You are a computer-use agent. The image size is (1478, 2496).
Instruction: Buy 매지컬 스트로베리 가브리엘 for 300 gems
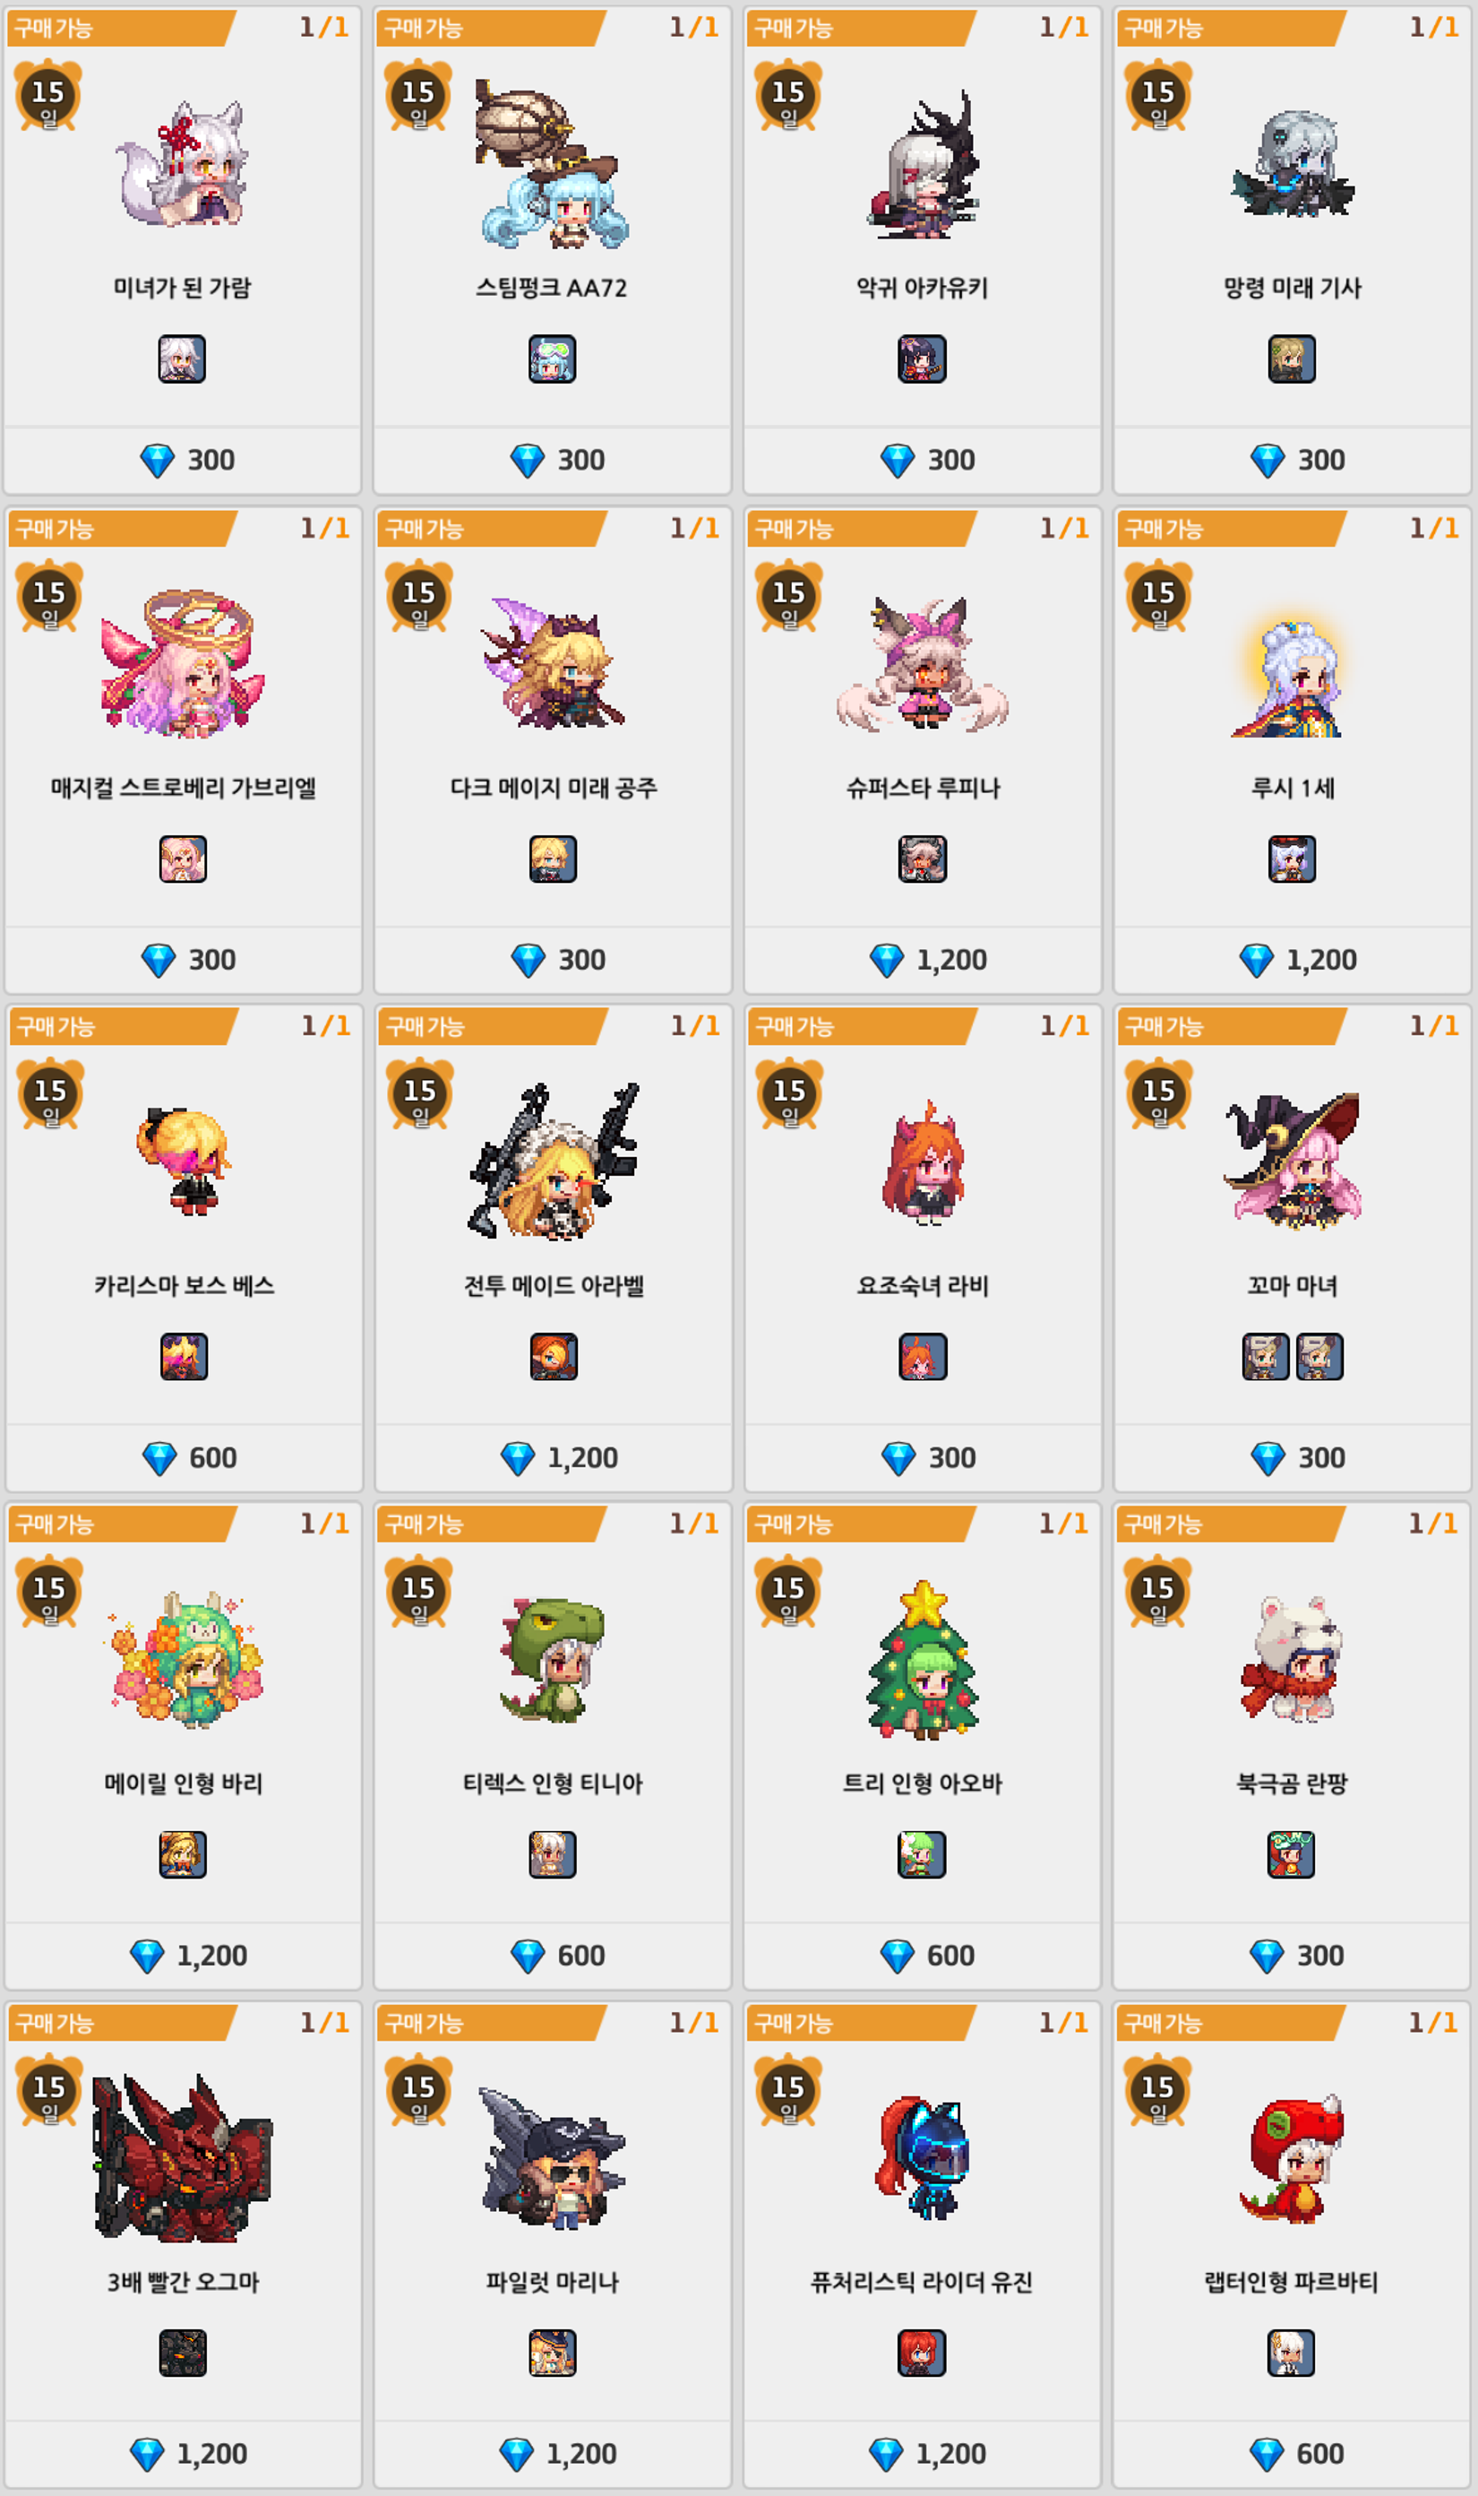[x=184, y=960]
